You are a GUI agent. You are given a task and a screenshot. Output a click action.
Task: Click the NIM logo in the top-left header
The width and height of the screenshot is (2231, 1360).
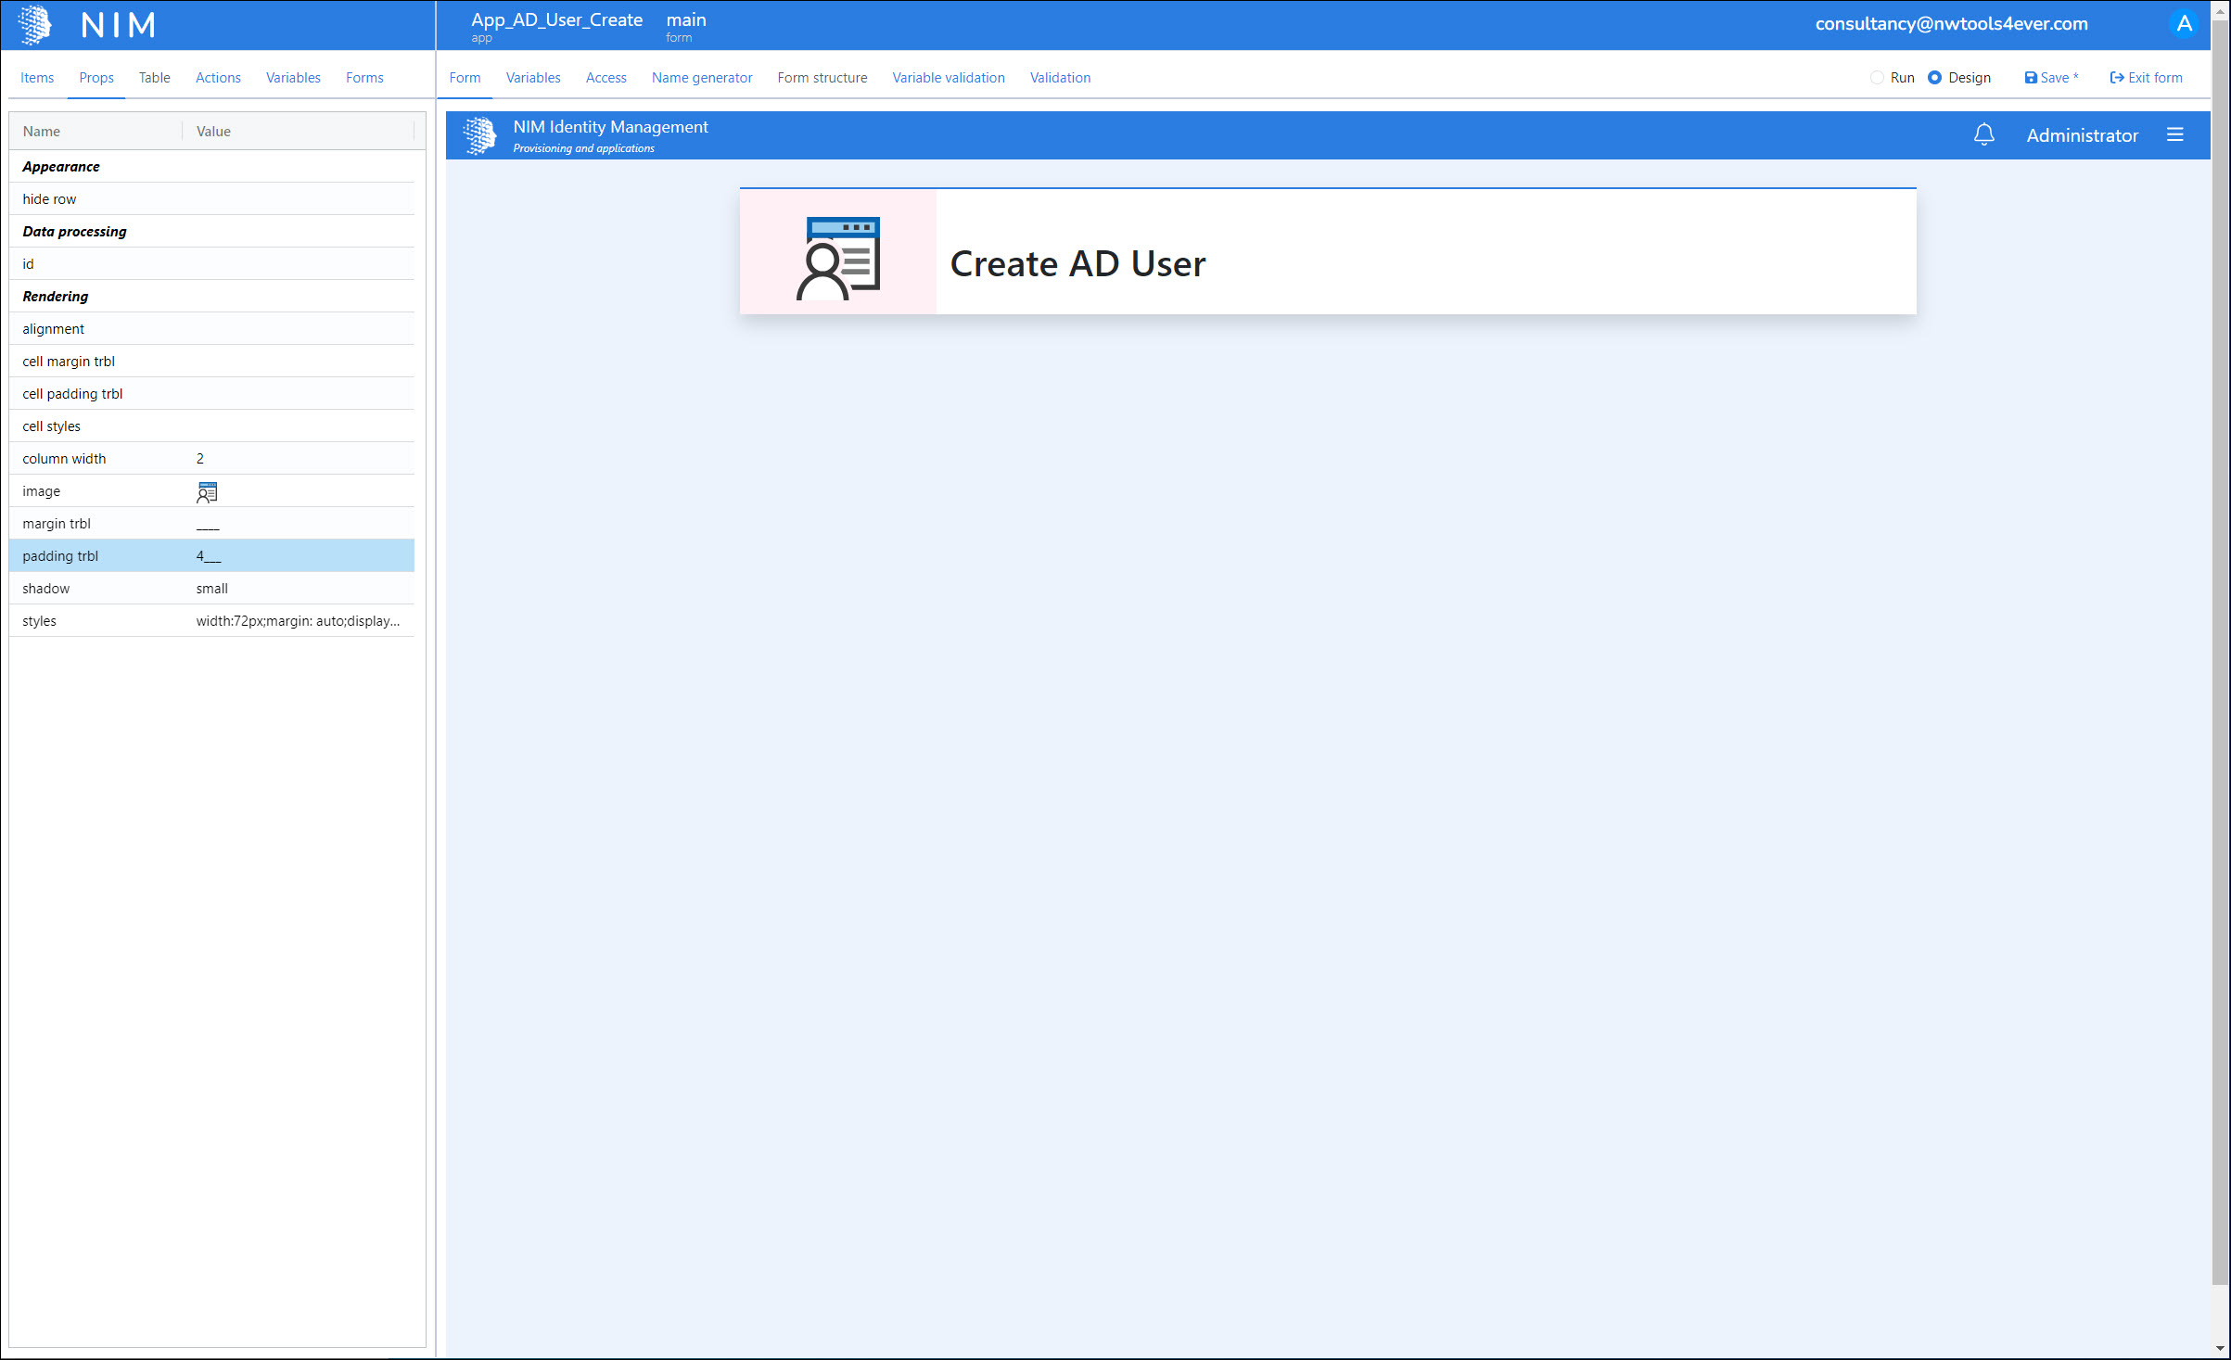tap(35, 25)
